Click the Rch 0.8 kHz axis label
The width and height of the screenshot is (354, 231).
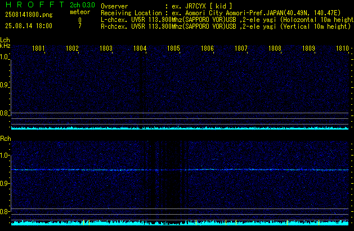pos(4,211)
